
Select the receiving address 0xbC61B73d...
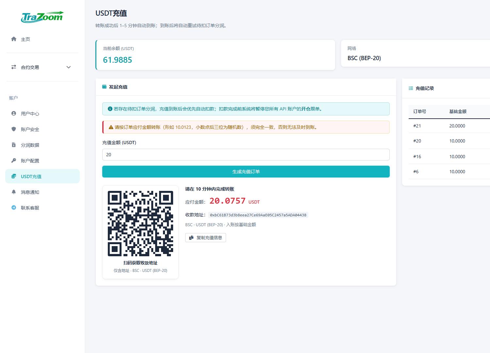click(258, 215)
